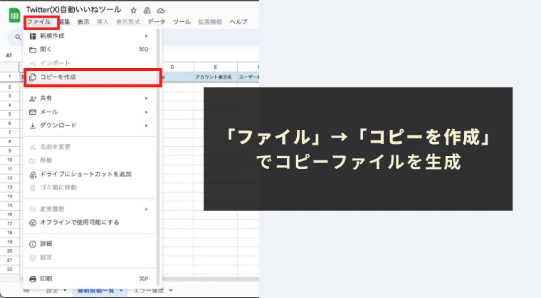Click the info icon beside 詳細

[x=33, y=244]
